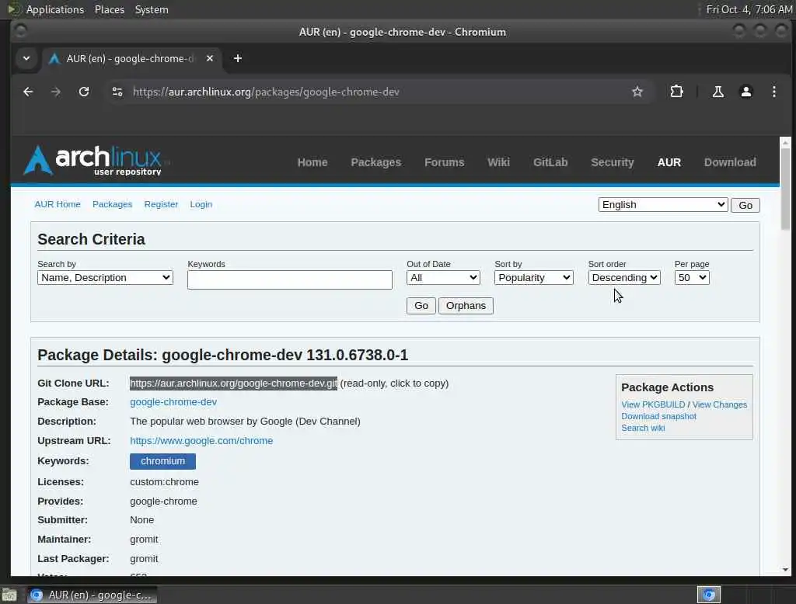Open Chrome Labs flask icon

tap(717, 92)
